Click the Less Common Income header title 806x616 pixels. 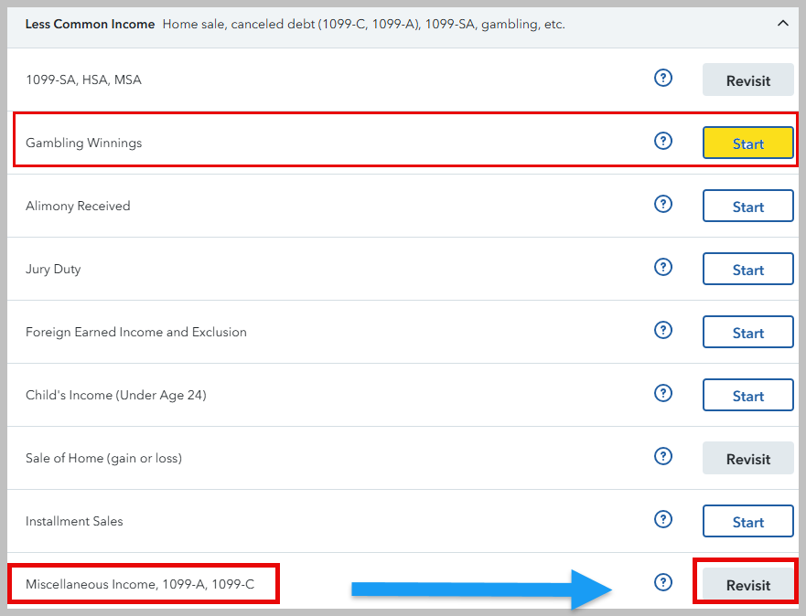point(90,25)
